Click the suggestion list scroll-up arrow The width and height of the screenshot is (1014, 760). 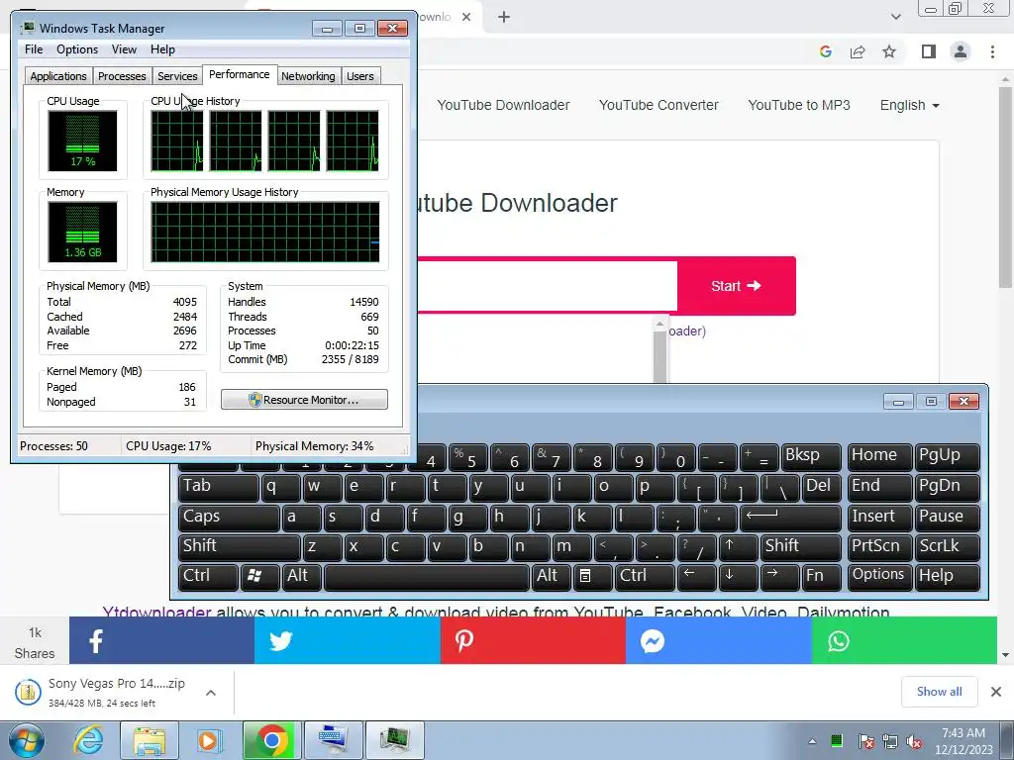pos(659,324)
